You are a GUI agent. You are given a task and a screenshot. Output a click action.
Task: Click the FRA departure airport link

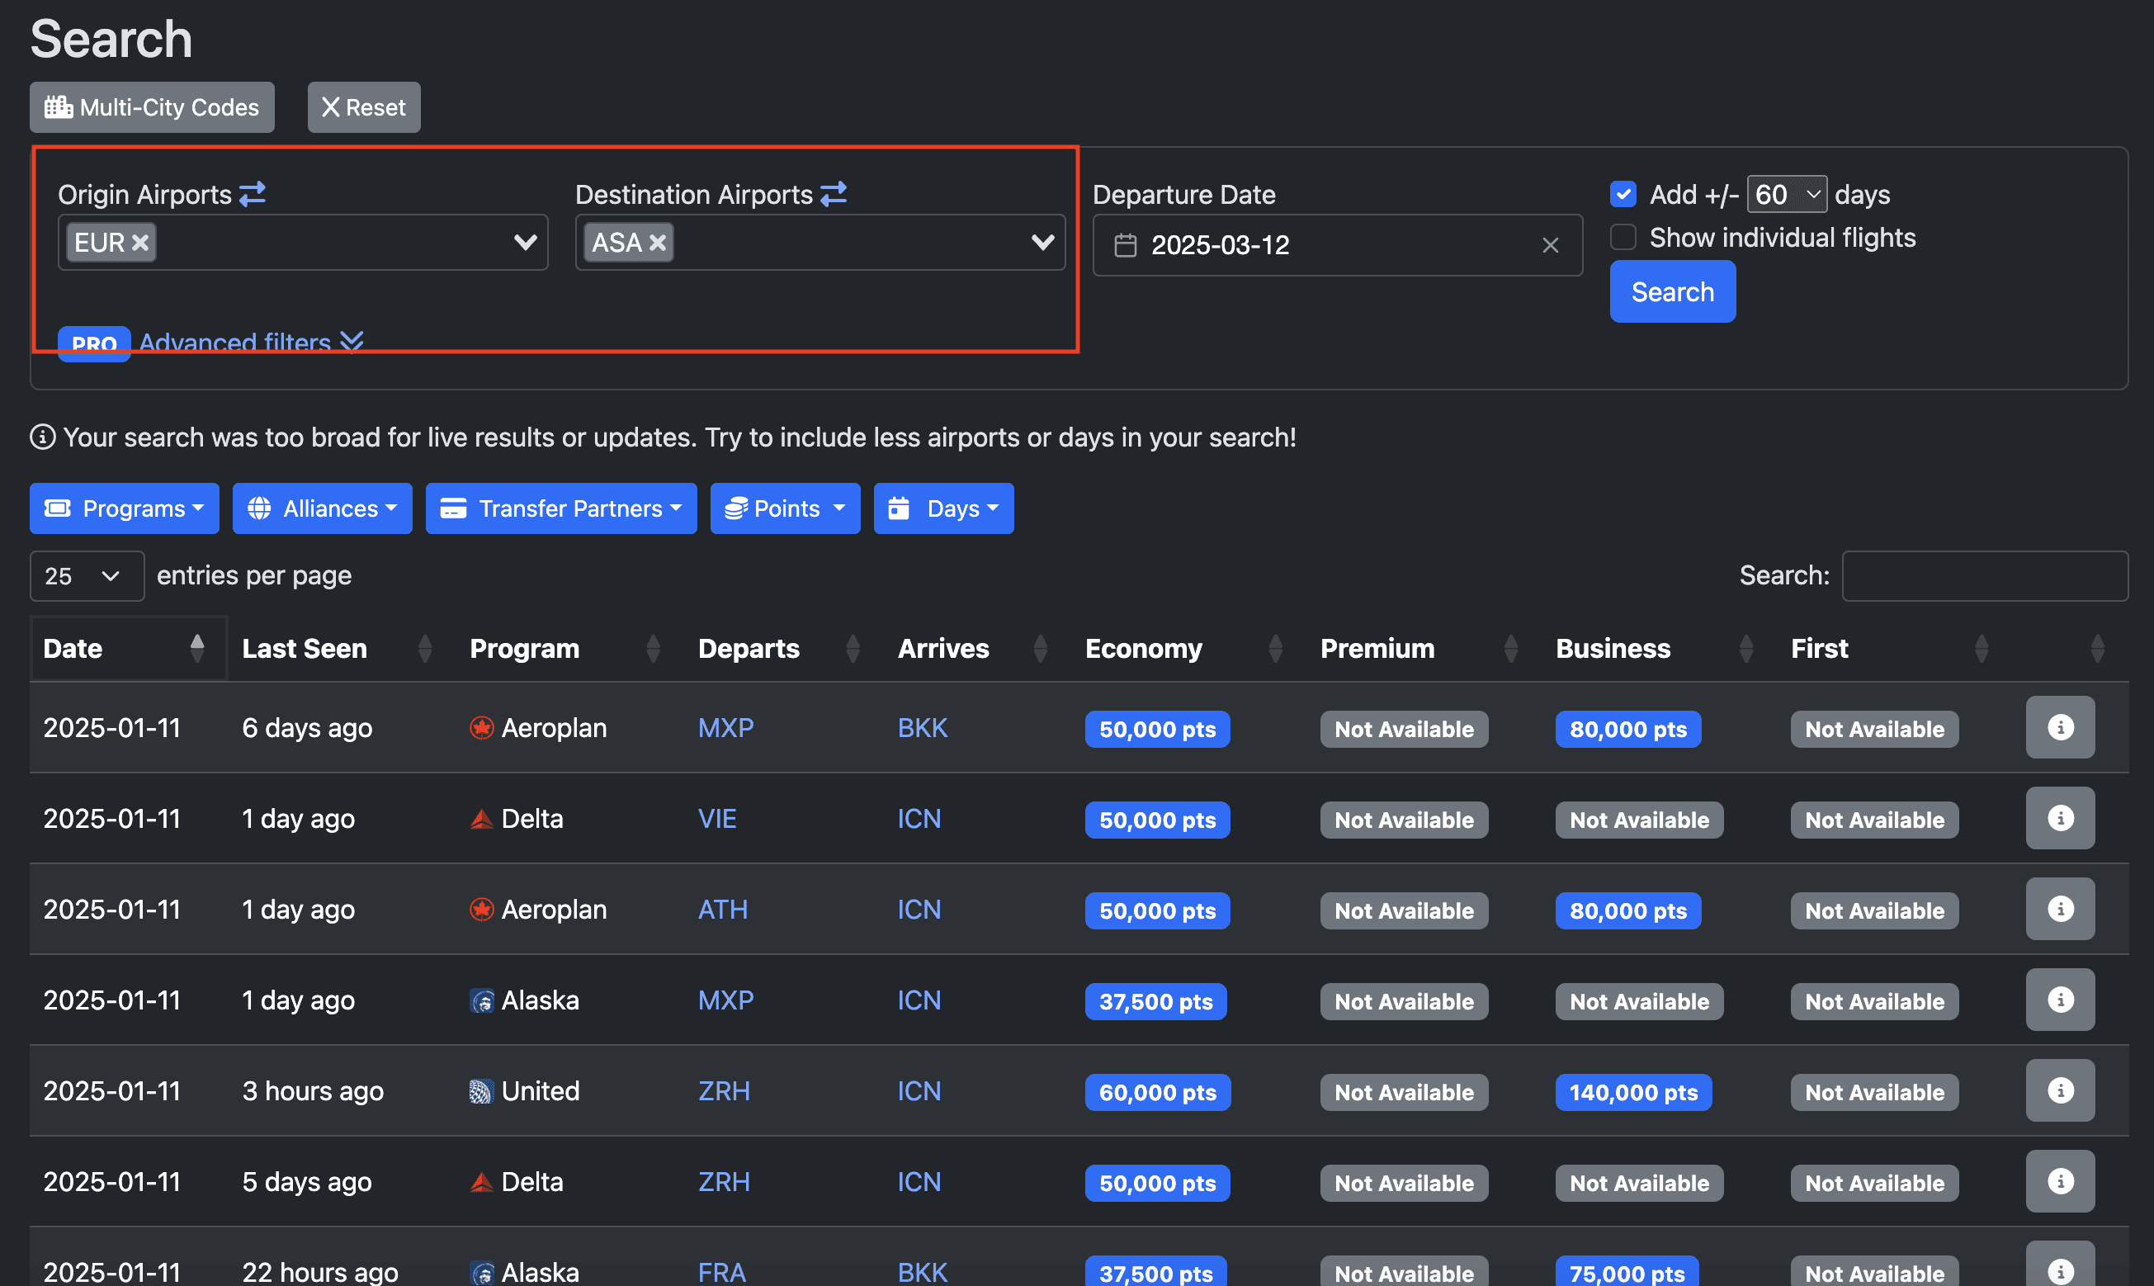722,1272
